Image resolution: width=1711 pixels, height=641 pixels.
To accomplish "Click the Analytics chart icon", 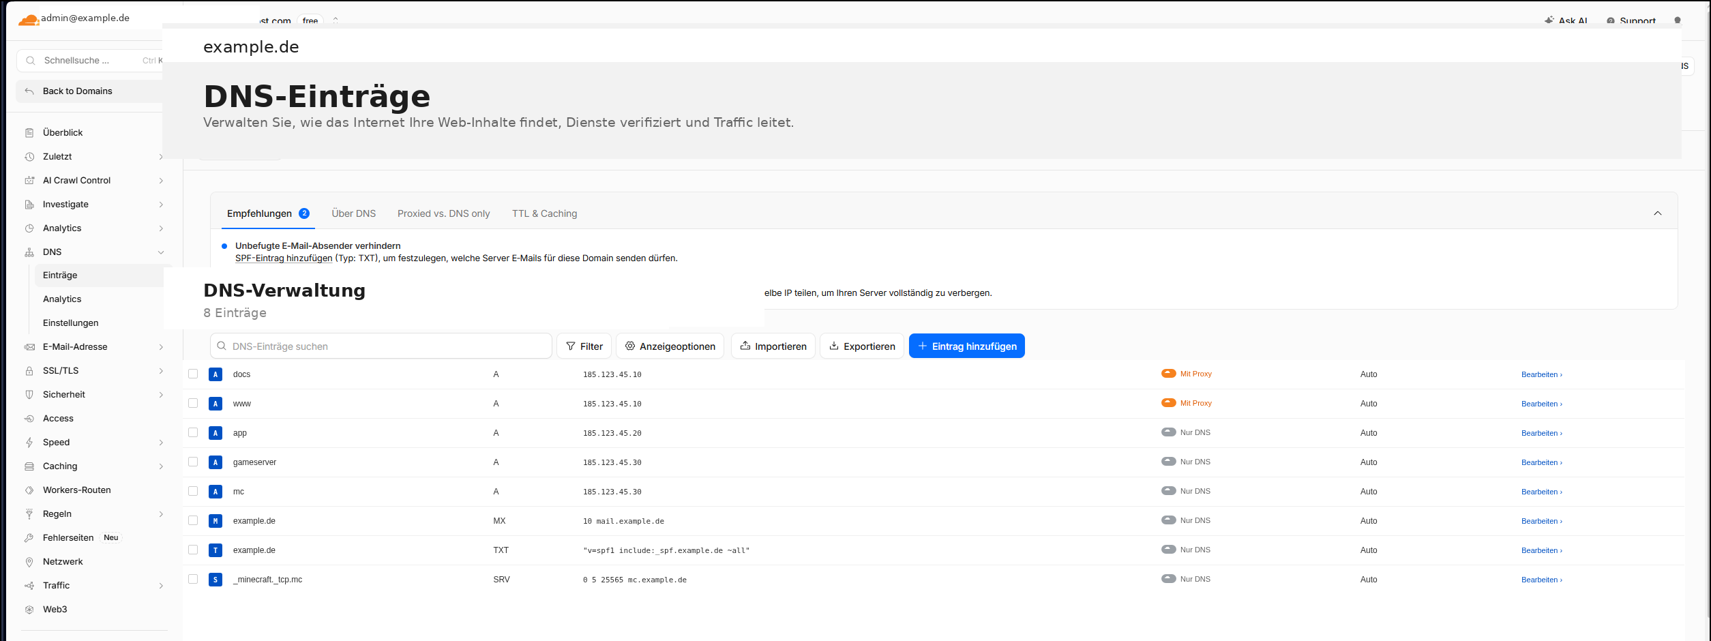I will (29, 228).
